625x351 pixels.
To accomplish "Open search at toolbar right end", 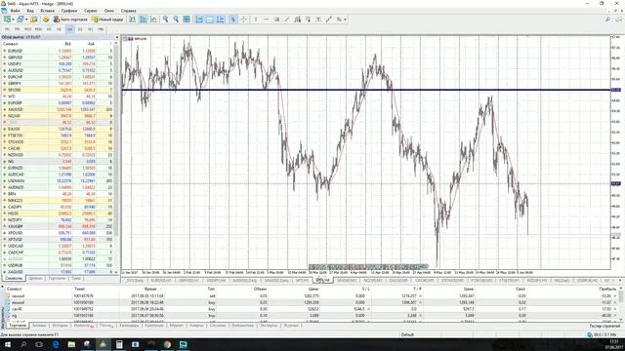I will (x=607, y=19).
